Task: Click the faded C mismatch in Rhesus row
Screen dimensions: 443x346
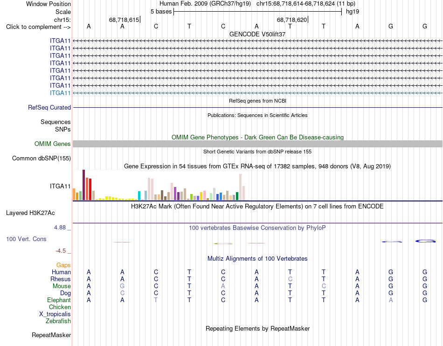Action: tap(290, 279)
